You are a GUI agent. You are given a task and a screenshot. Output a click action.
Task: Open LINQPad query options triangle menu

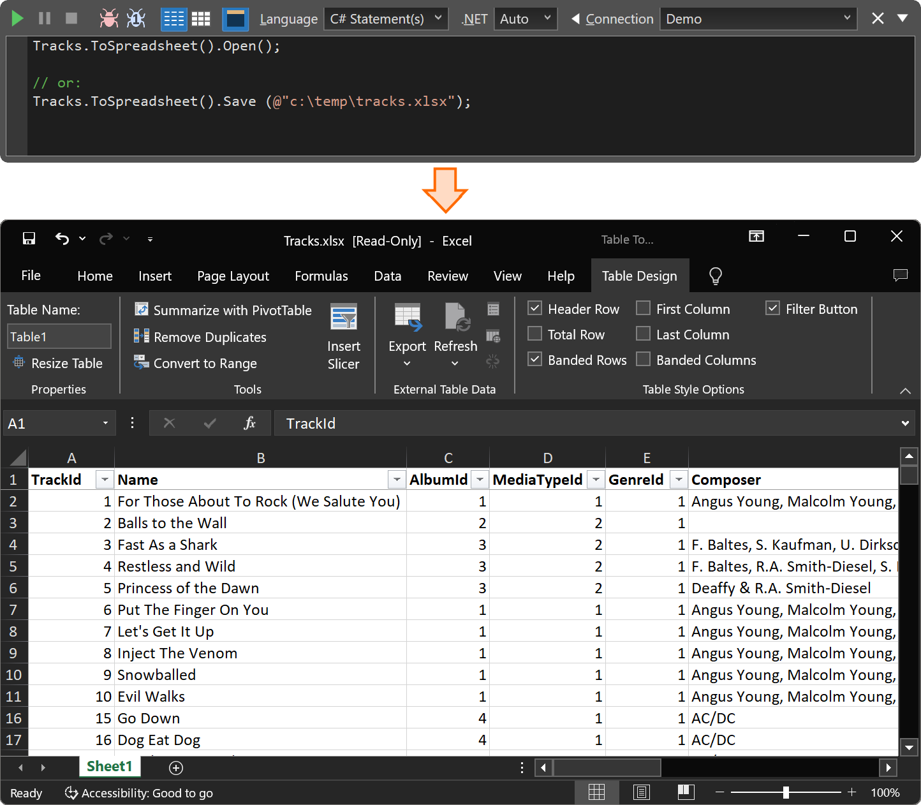click(x=903, y=18)
